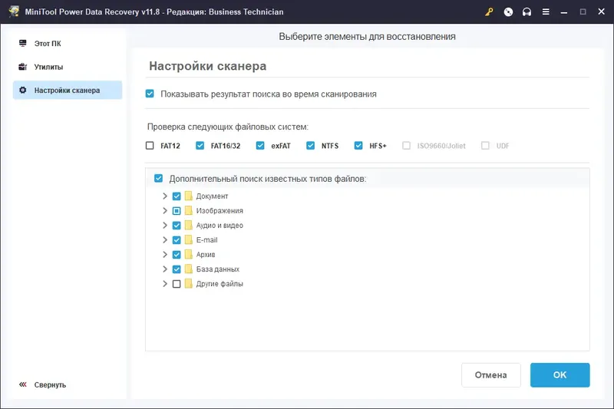Uncheck the Аудио и видео checkbox
614x409 pixels.
coord(177,226)
